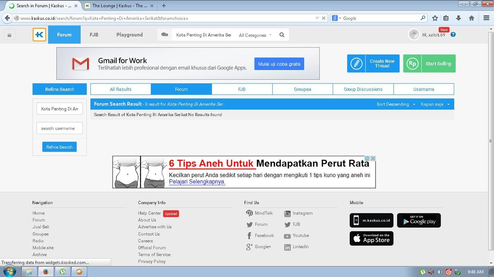This screenshot has width=494, height=277.
Task: Click the bookmark star icon
Action: click(435, 18)
